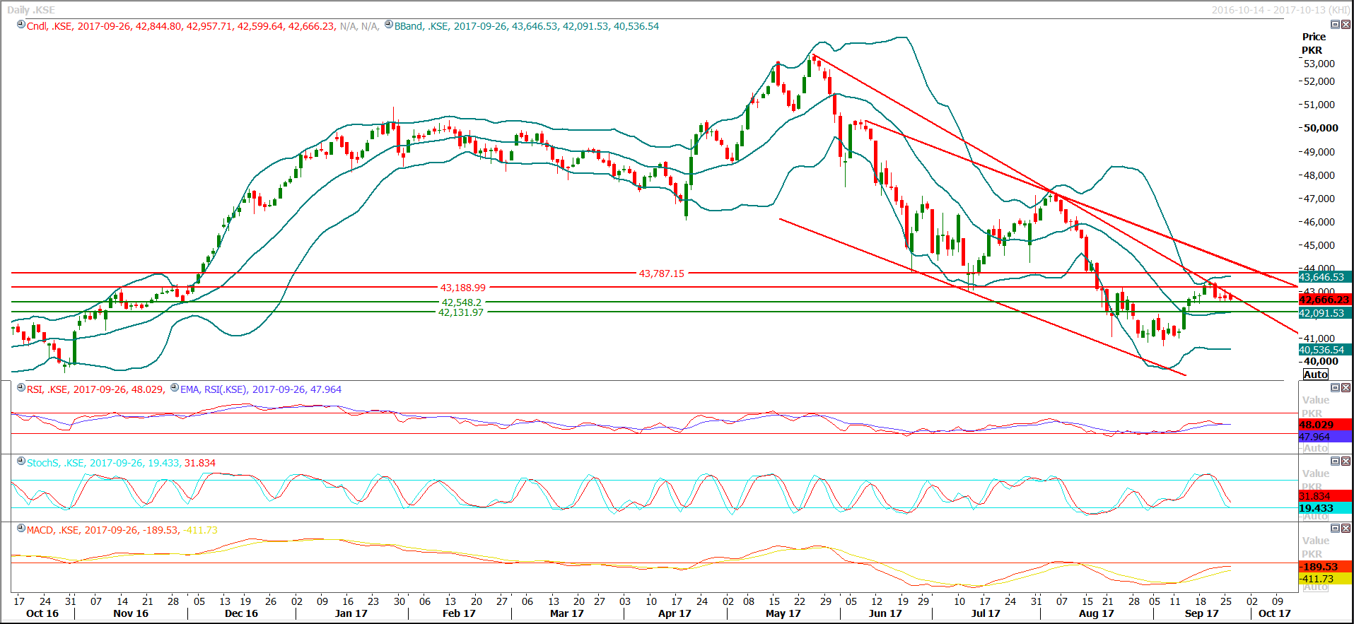Maximize the price chart pane
1354x624 pixels.
pyautogui.click(x=1335, y=25)
